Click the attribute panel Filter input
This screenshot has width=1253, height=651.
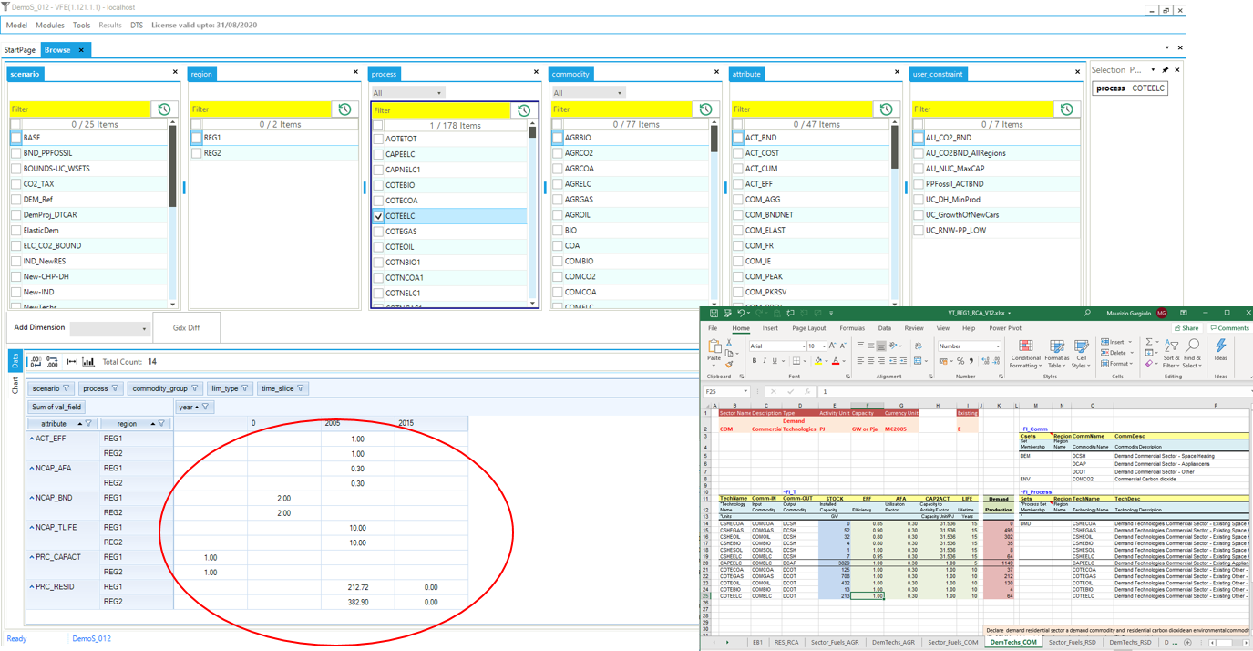804,109
